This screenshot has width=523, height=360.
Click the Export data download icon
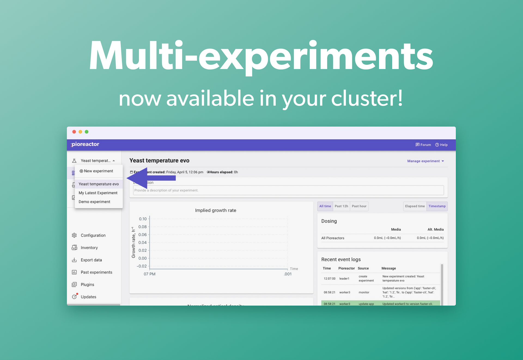pos(74,260)
